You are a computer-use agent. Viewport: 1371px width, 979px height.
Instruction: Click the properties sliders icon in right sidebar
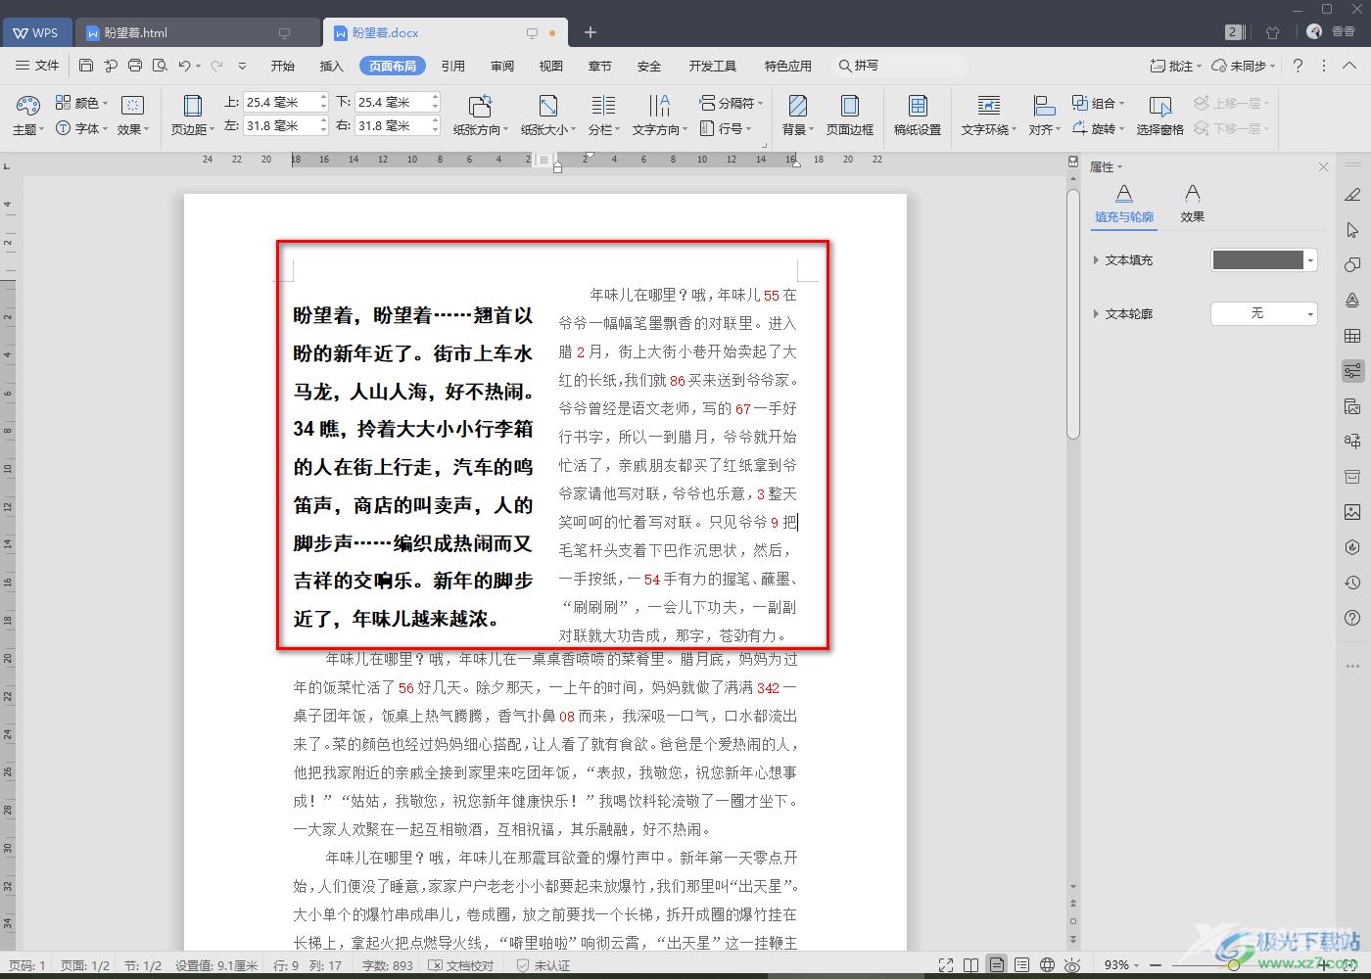(1352, 371)
